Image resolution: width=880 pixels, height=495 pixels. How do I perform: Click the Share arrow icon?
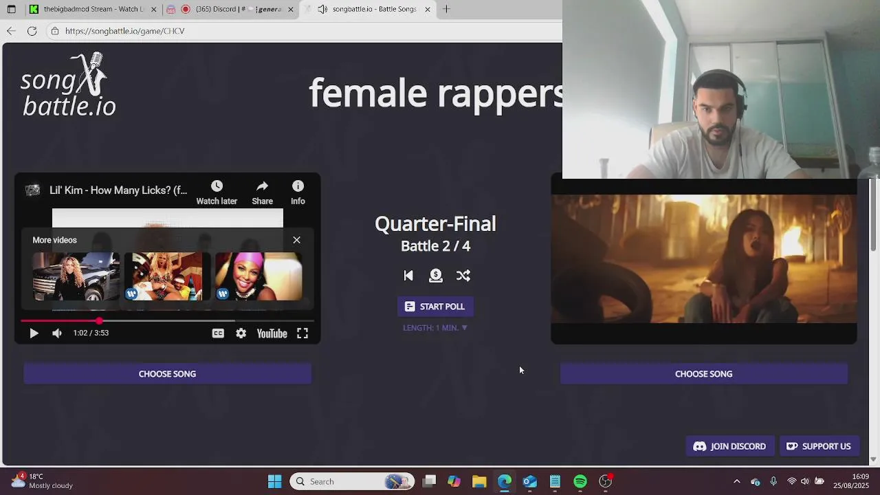tap(263, 186)
